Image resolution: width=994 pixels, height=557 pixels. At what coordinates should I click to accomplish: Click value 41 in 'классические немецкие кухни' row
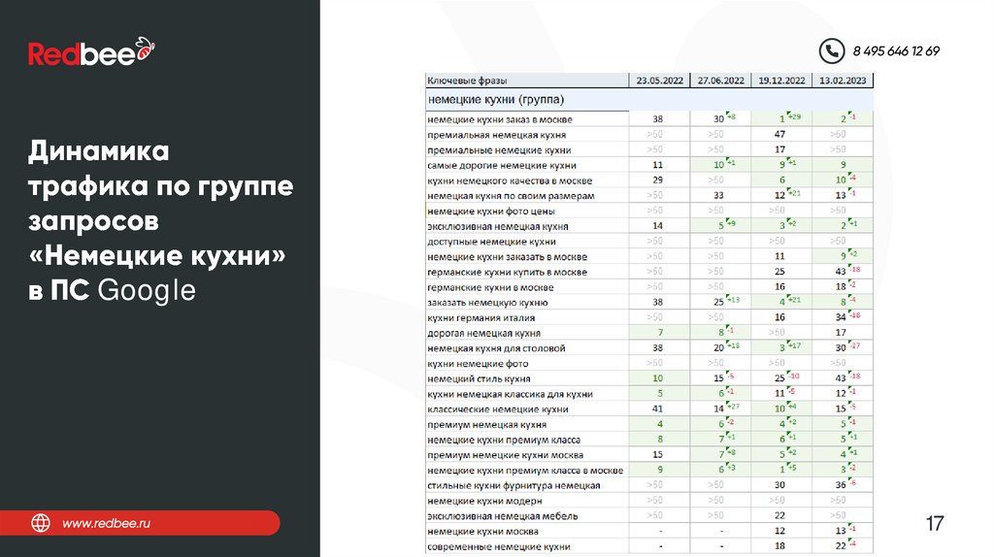(658, 409)
